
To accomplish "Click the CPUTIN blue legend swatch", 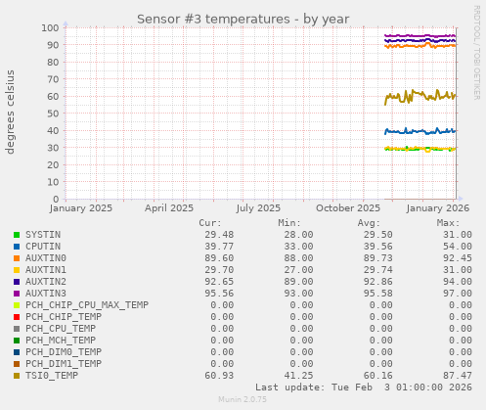I will (17, 247).
